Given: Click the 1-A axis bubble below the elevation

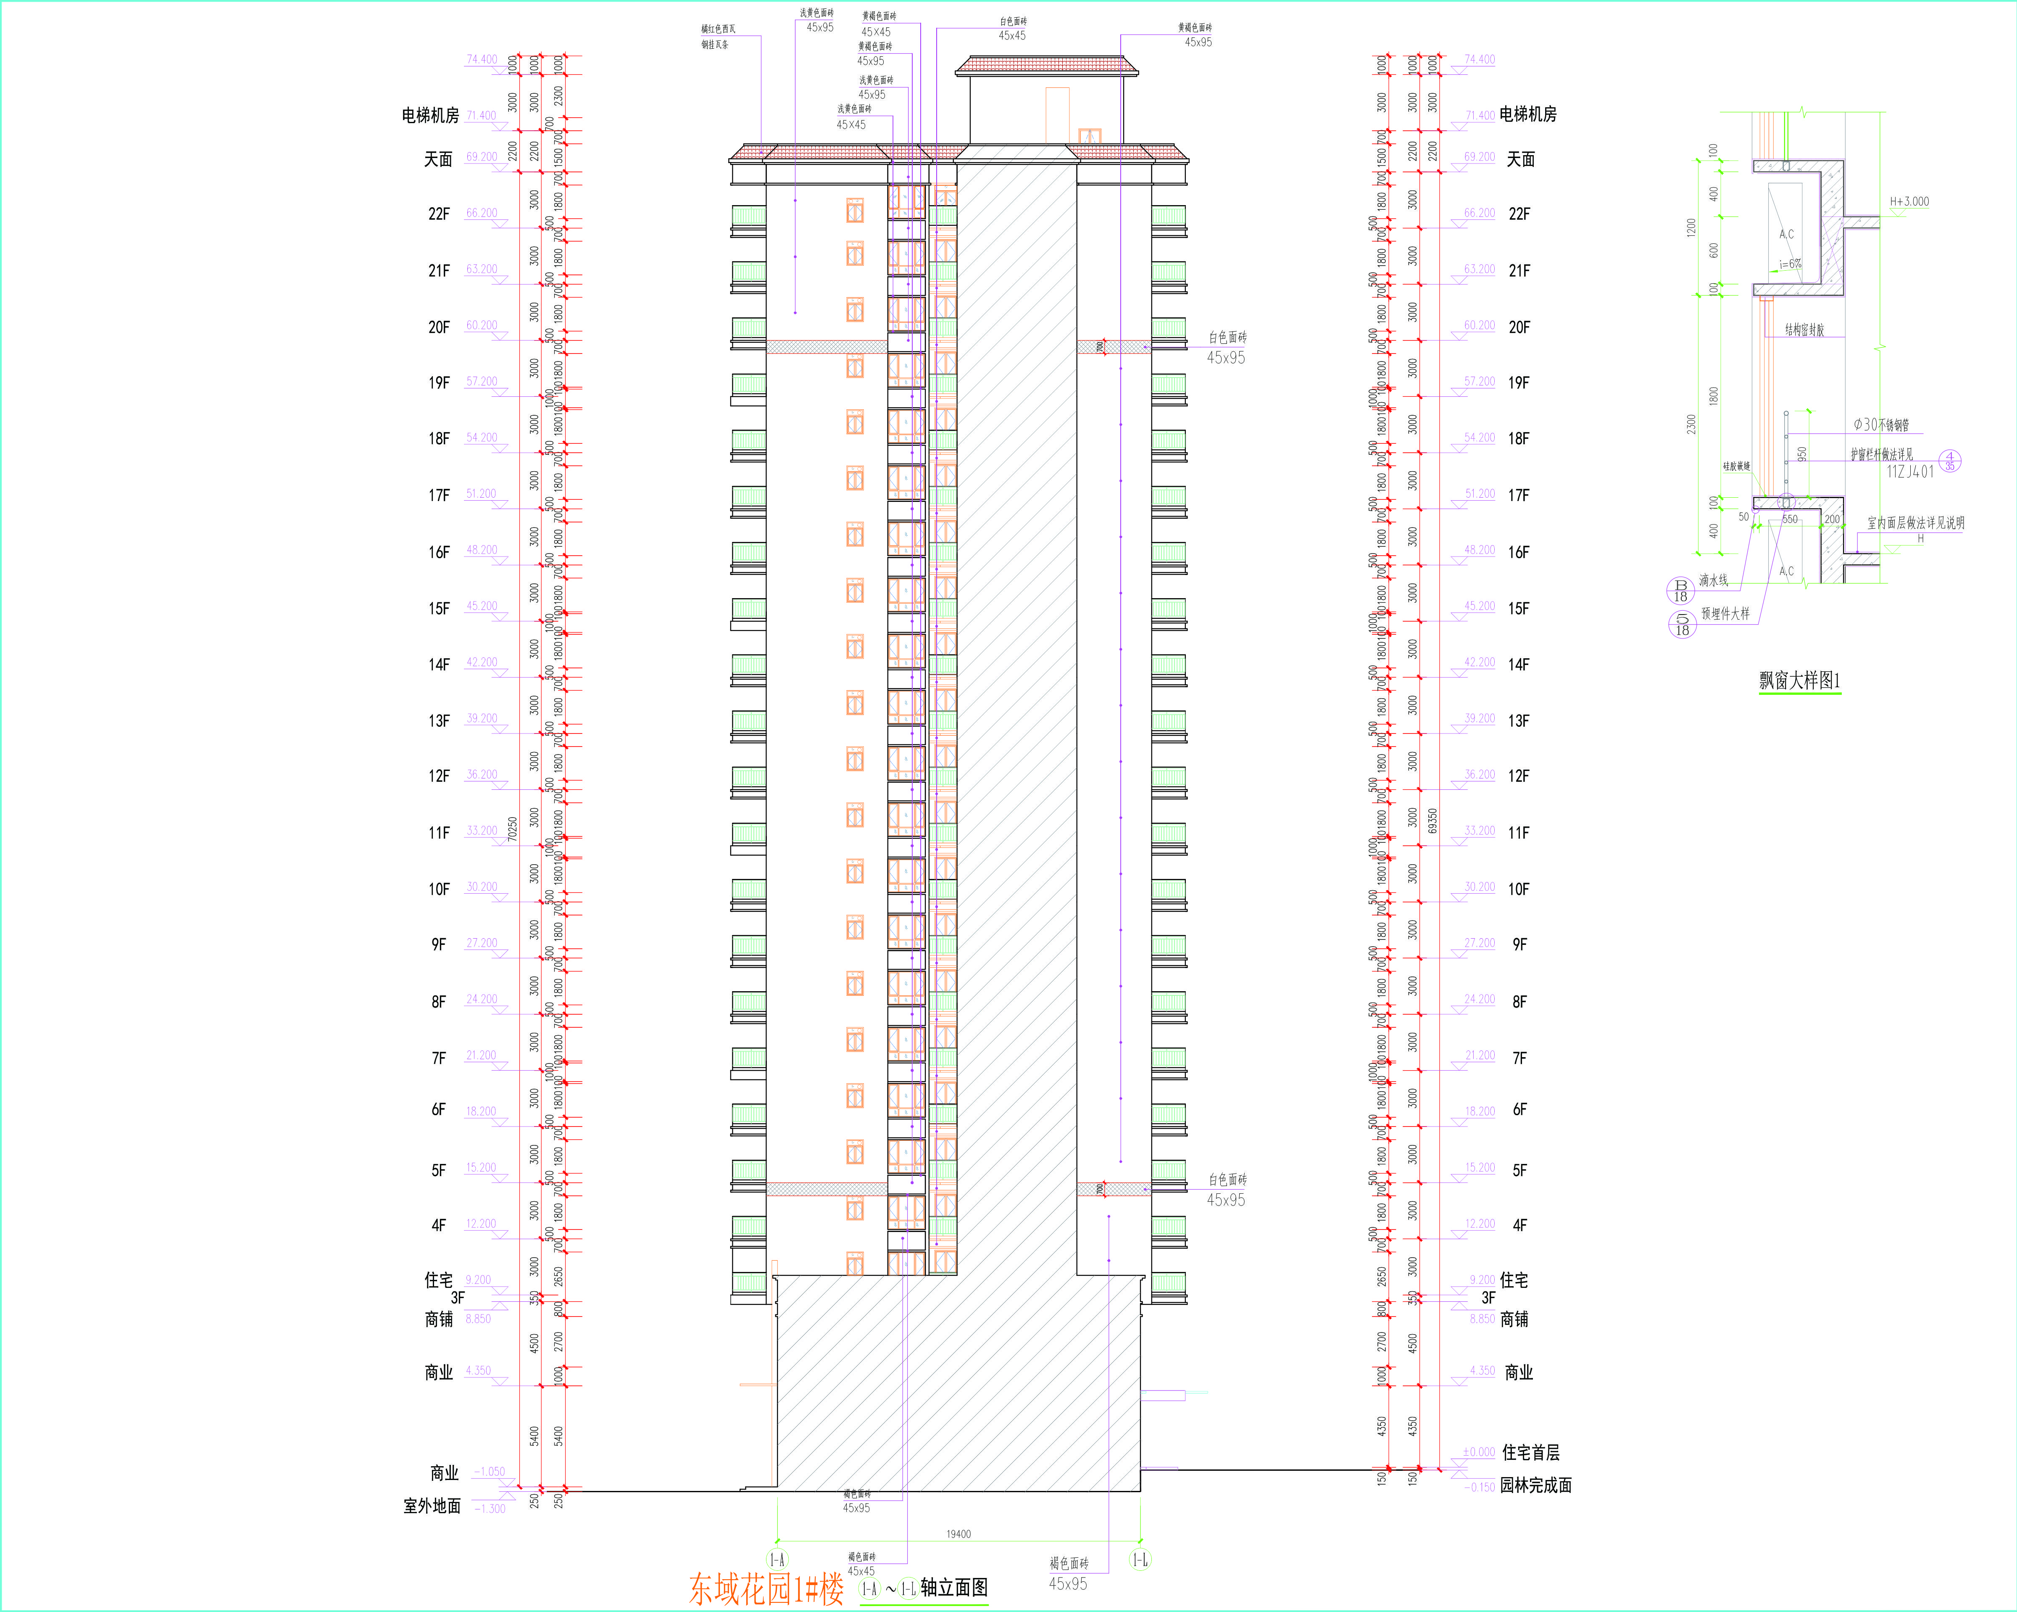Looking at the screenshot, I should point(777,1559).
